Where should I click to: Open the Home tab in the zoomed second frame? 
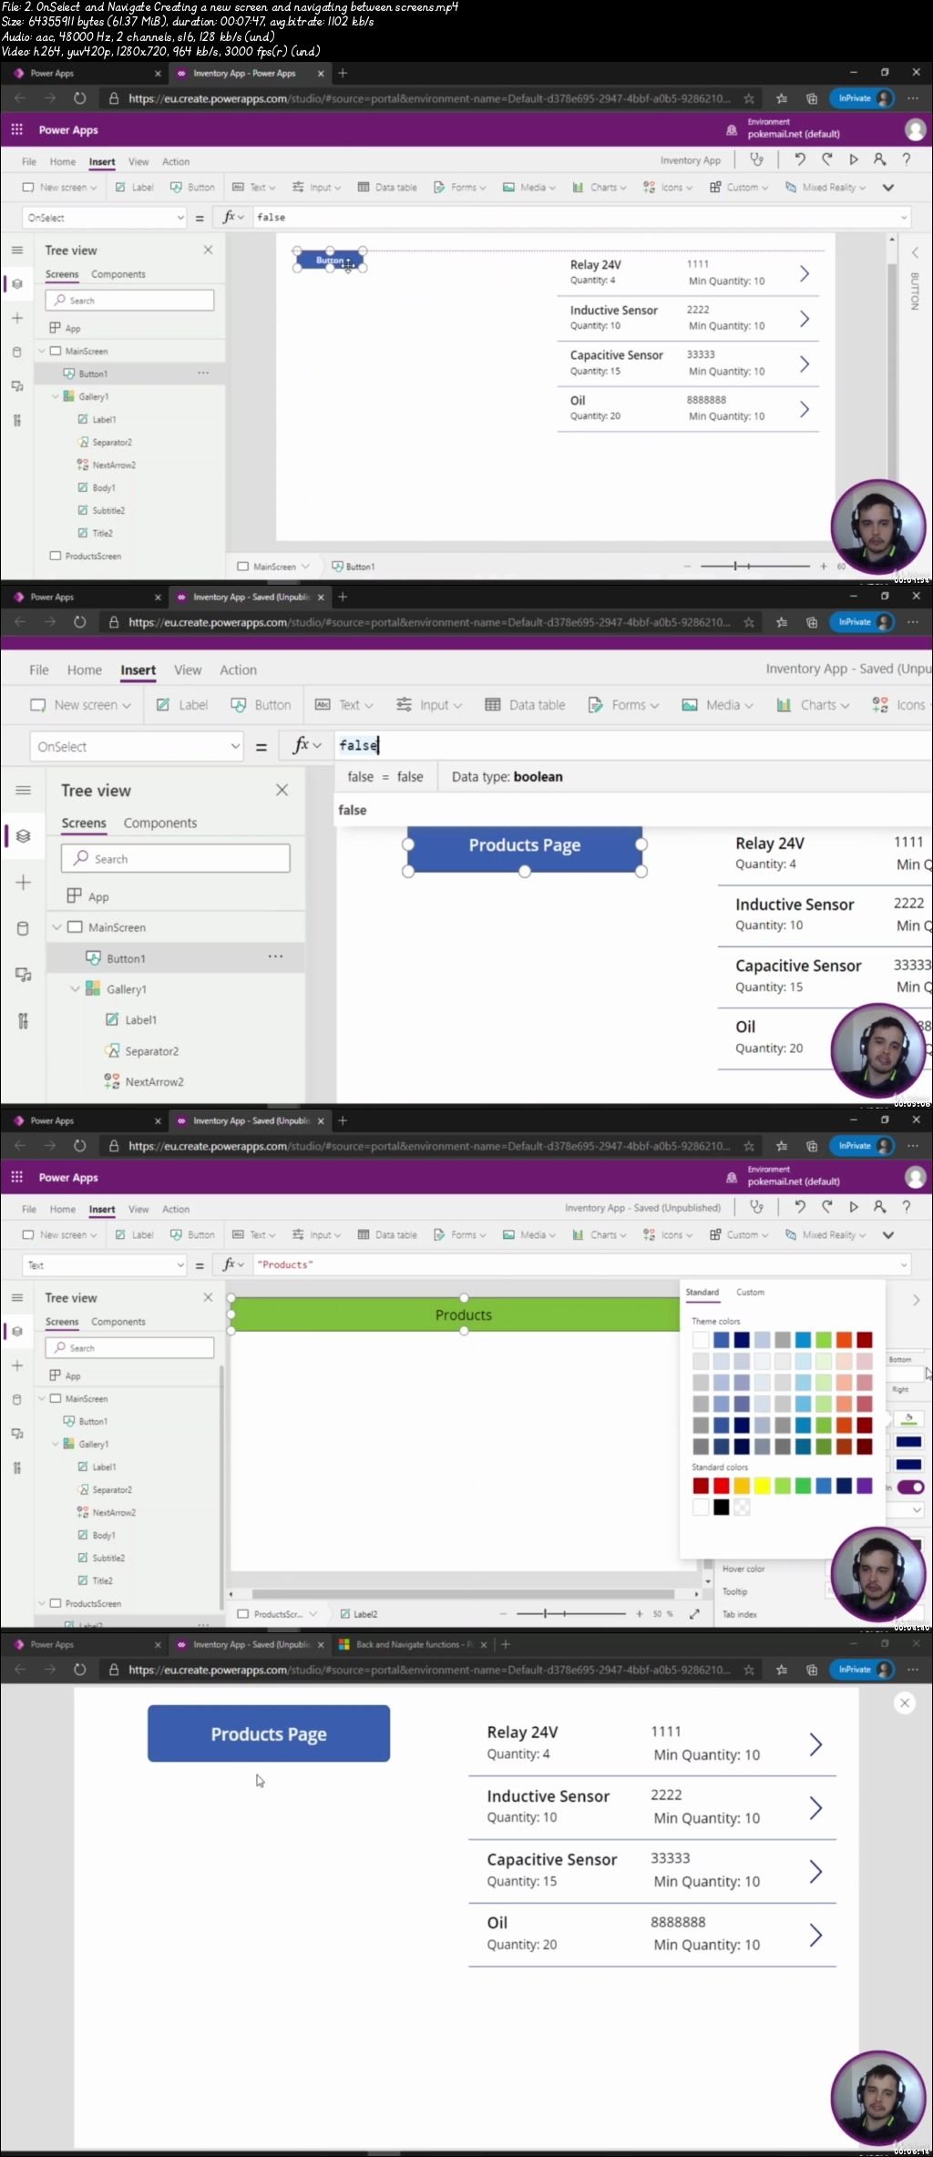85,670
